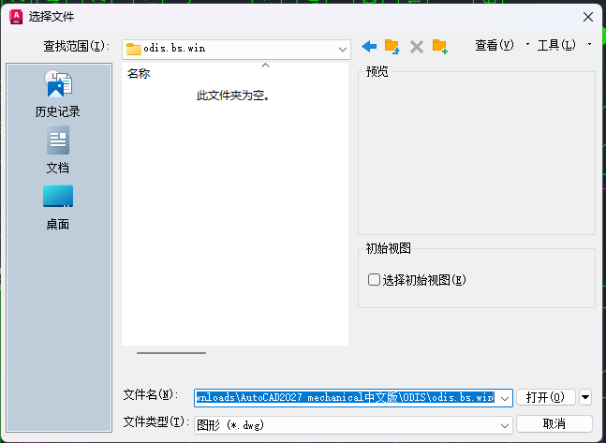Expand the 查找范围 folder dropdown
Screen dimensions: 606x443
[x=343, y=50]
